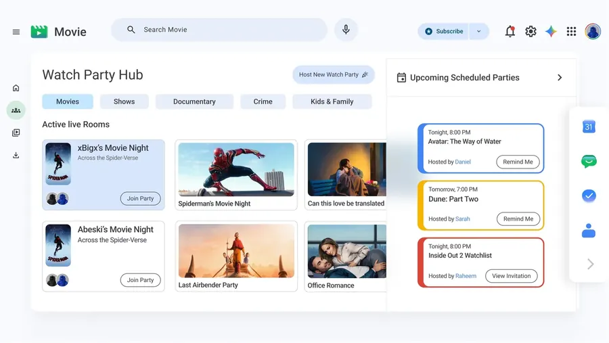Viewport: 609px width, 343px height.
Task: Join xBigx's Movie Night party
Action: [140, 198]
